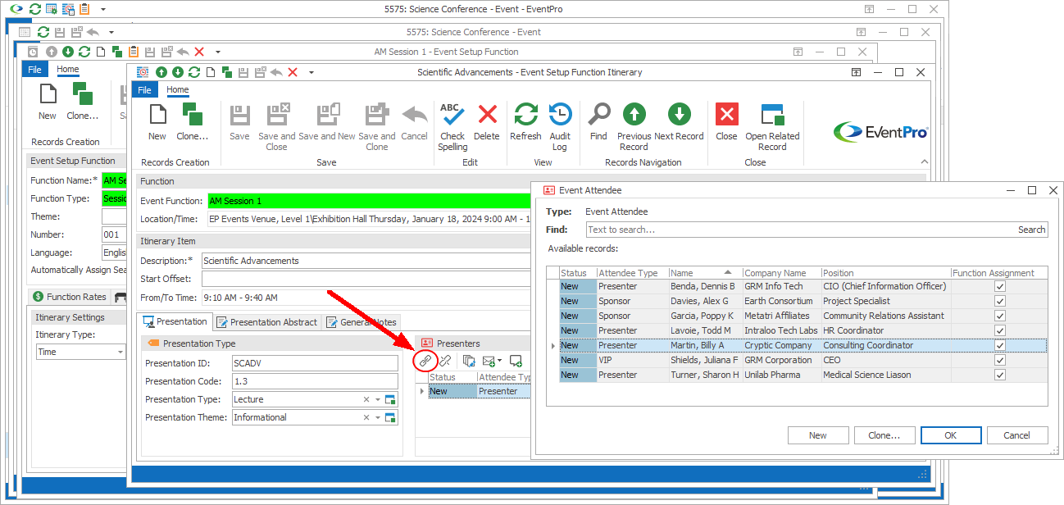Click New button in Event Attendee dialog
Image resolution: width=1064 pixels, height=505 pixels.
(x=818, y=435)
